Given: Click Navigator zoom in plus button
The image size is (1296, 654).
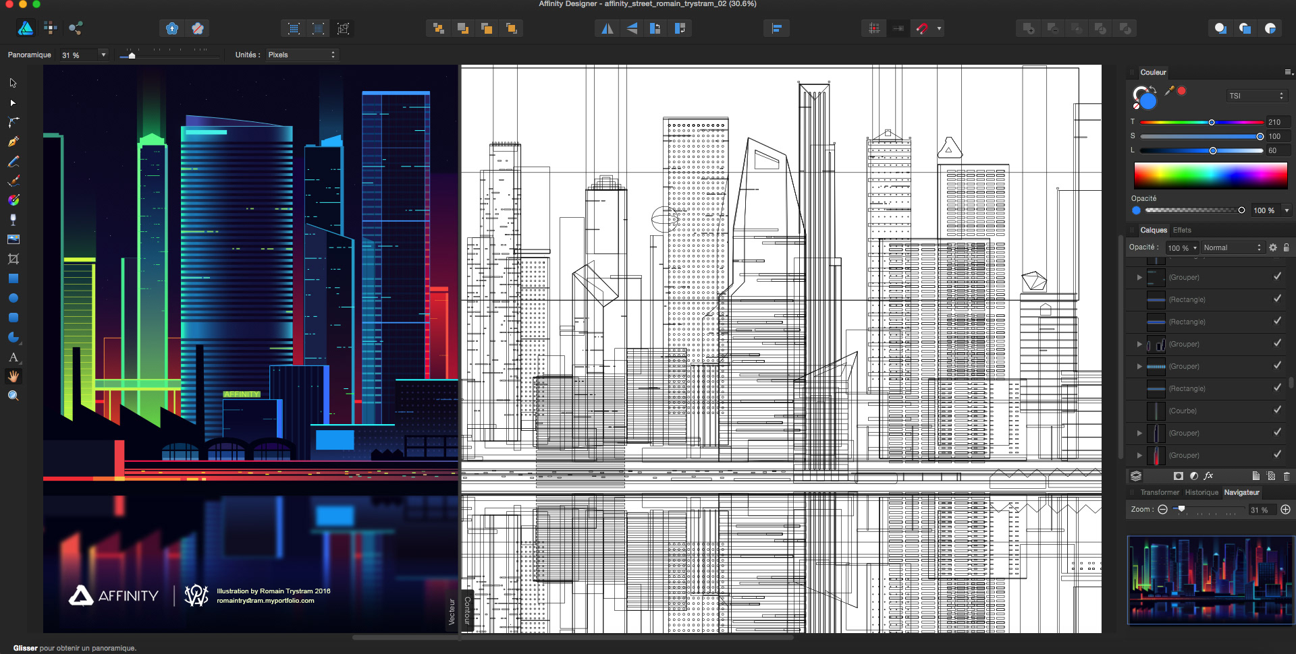Looking at the screenshot, I should pos(1285,510).
